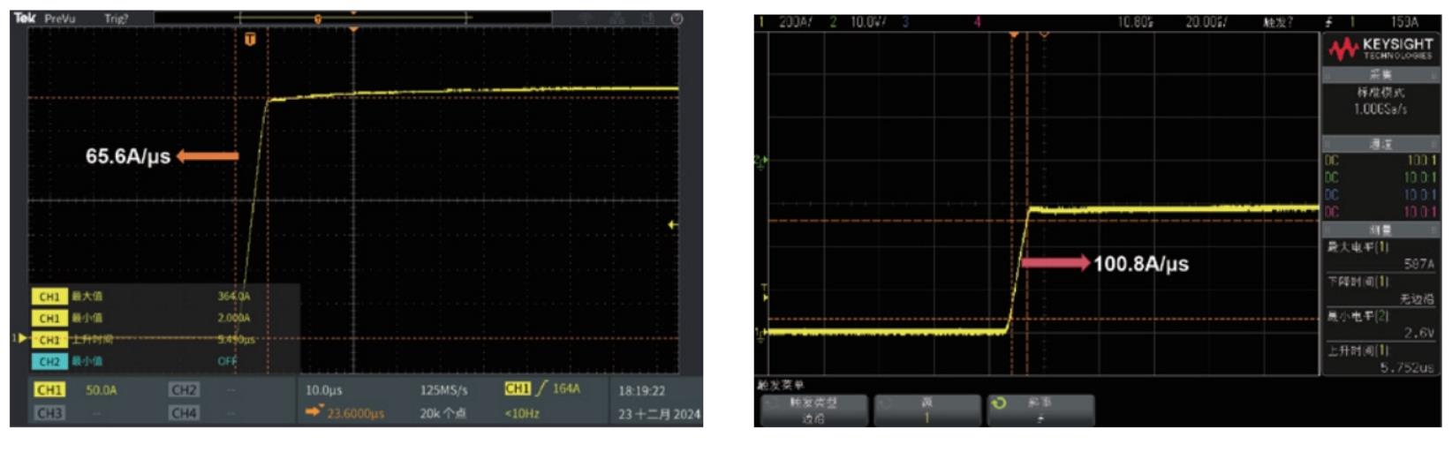The width and height of the screenshot is (1452, 452).
Task: Toggle the CH3 channel badge in Tek bottom bar
Action: click(49, 412)
